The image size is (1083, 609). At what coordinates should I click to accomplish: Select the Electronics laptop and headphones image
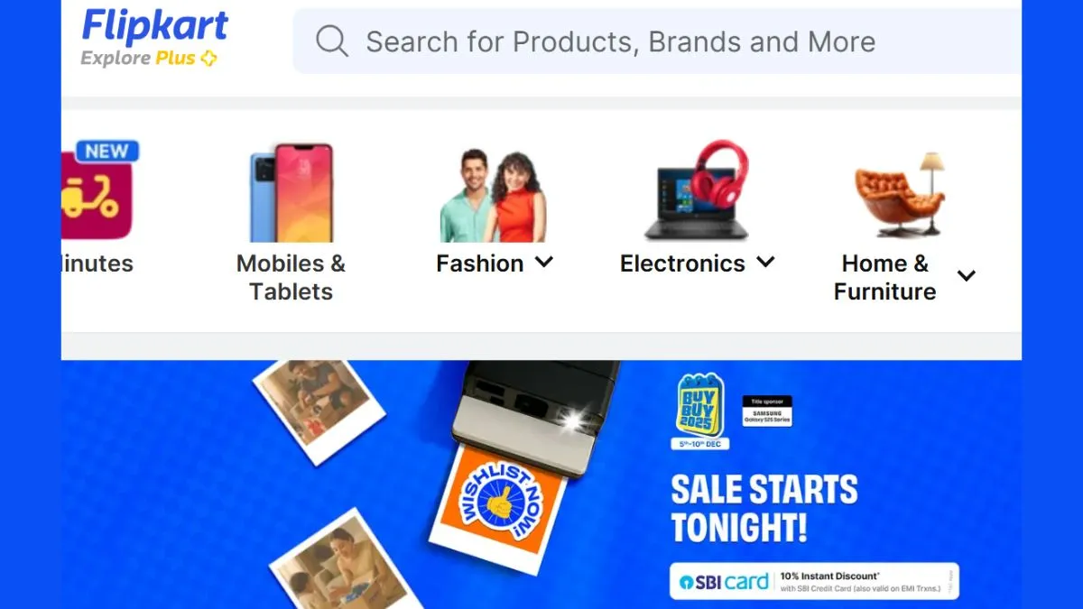pos(697,189)
